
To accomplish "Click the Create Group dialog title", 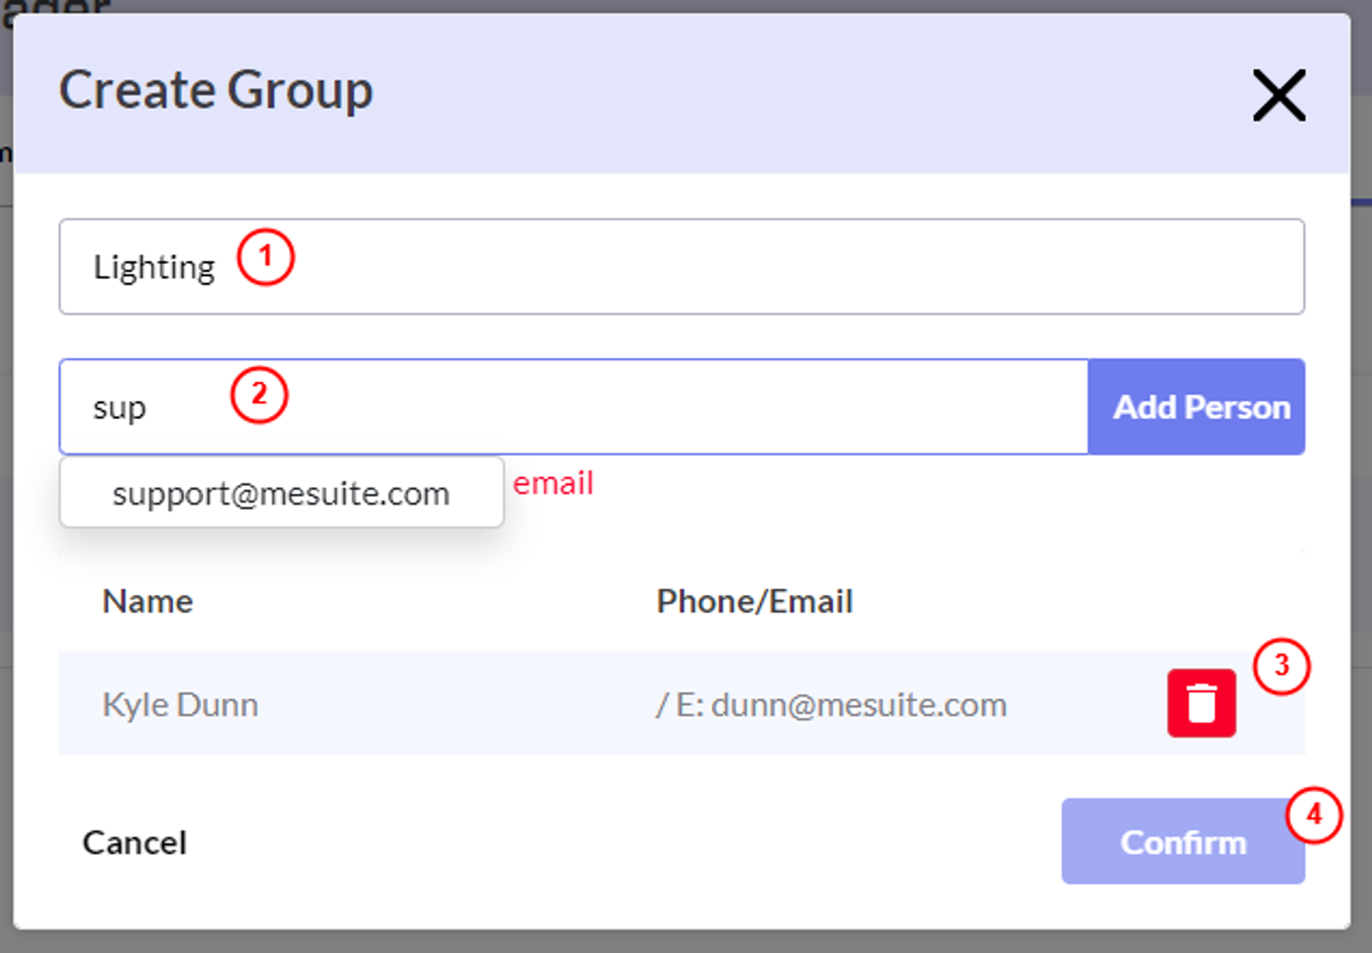I will [216, 91].
